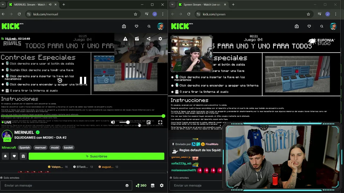This screenshot has height=193, width=344.
Task: Open pinned message Reglas default de los Squid
Action: click(200, 150)
